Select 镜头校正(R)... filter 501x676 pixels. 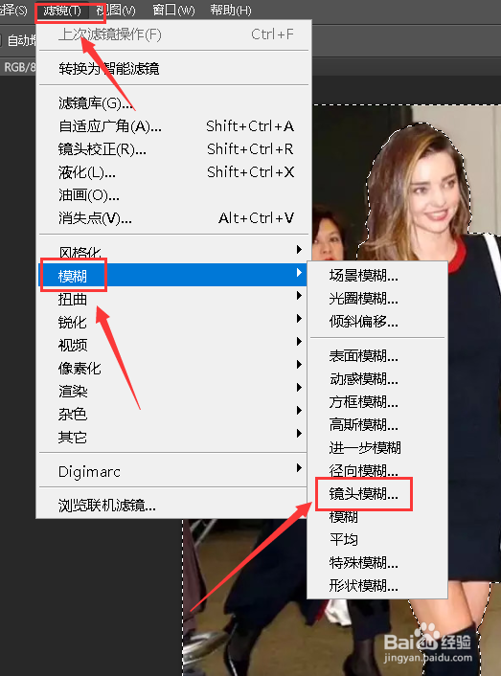[x=173, y=148]
